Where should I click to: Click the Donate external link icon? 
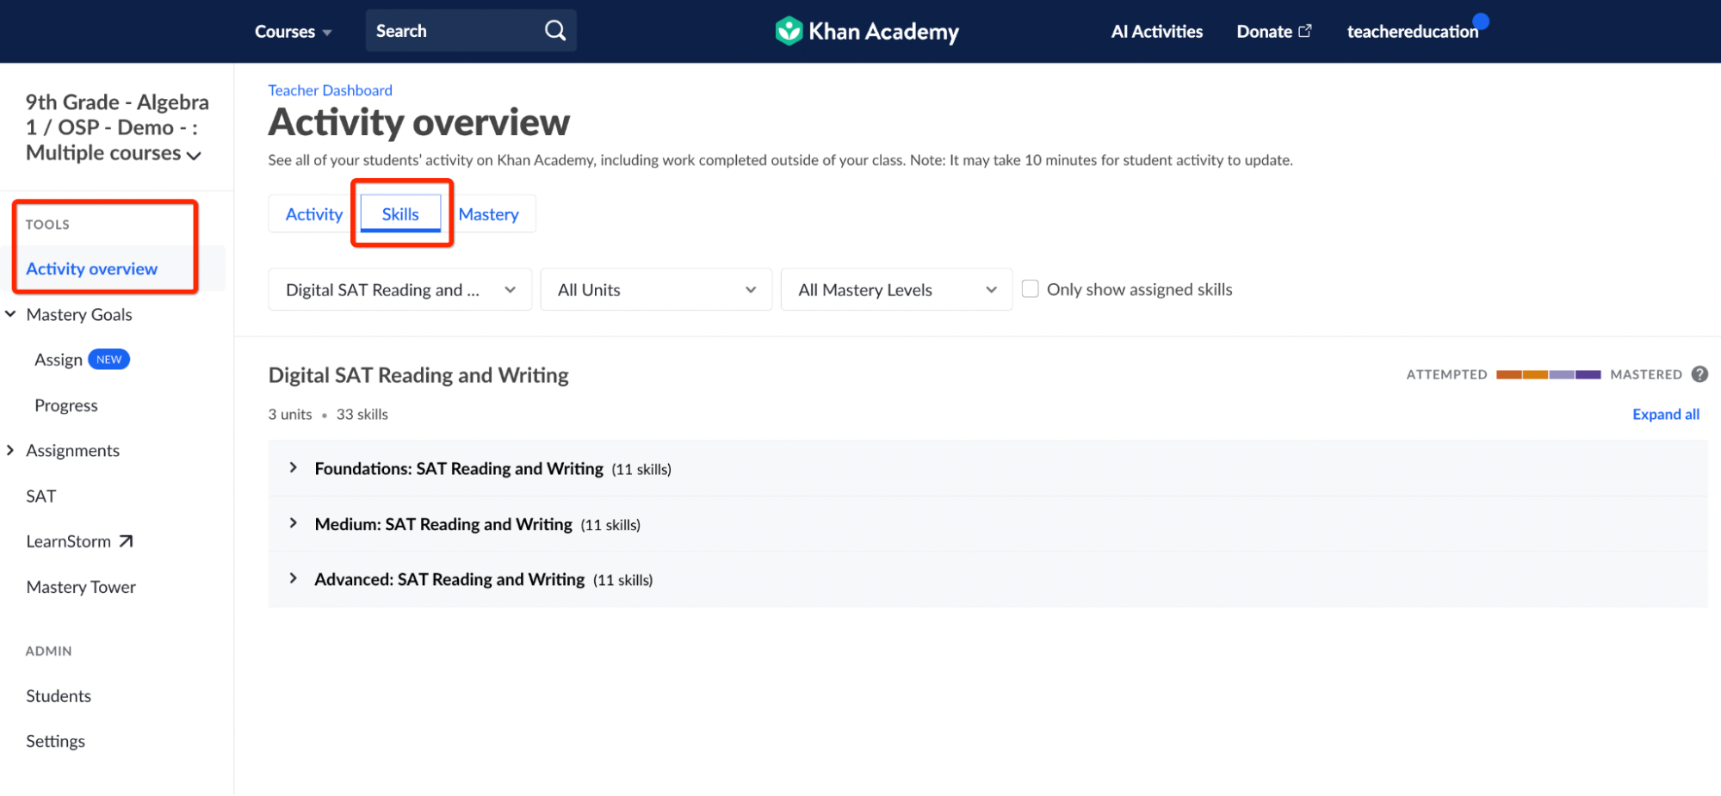(x=1305, y=31)
